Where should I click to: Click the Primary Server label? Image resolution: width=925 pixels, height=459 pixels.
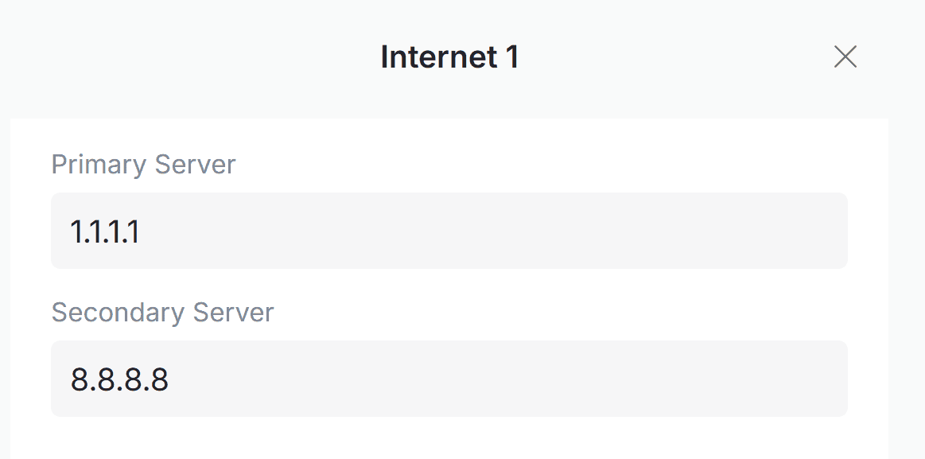point(143,164)
